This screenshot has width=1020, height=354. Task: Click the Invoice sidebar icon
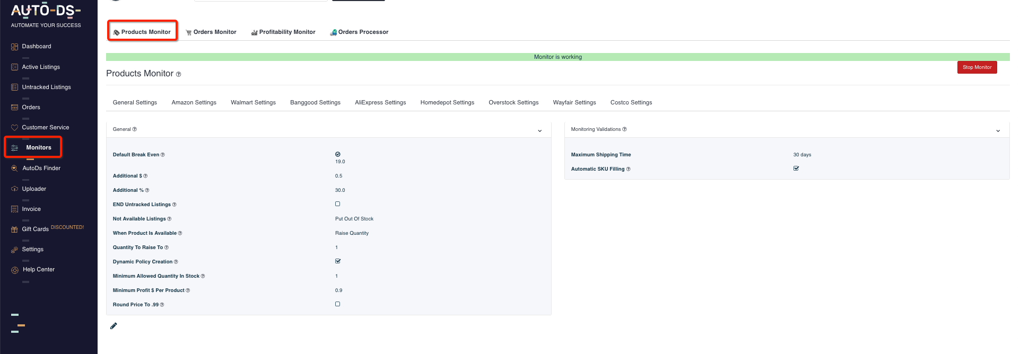pyautogui.click(x=14, y=209)
